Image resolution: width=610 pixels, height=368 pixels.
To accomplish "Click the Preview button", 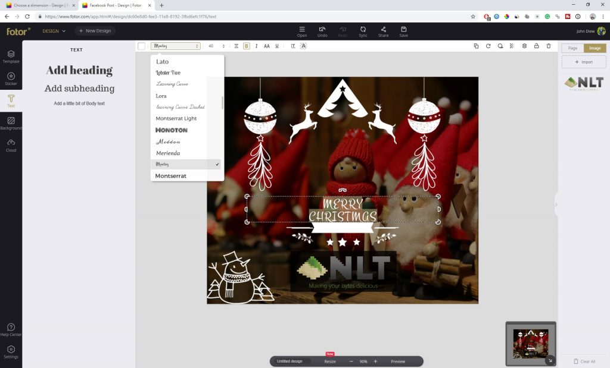I will (397, 361).
